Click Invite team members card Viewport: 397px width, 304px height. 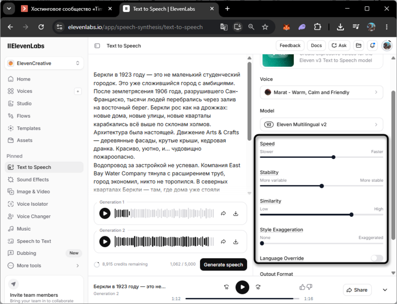[x=44, y=290]
